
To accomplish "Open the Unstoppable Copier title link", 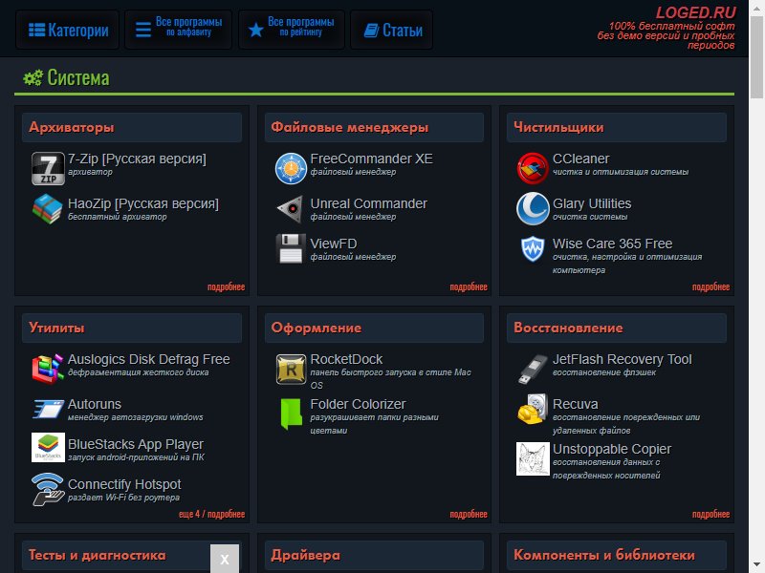I will 612,449.
